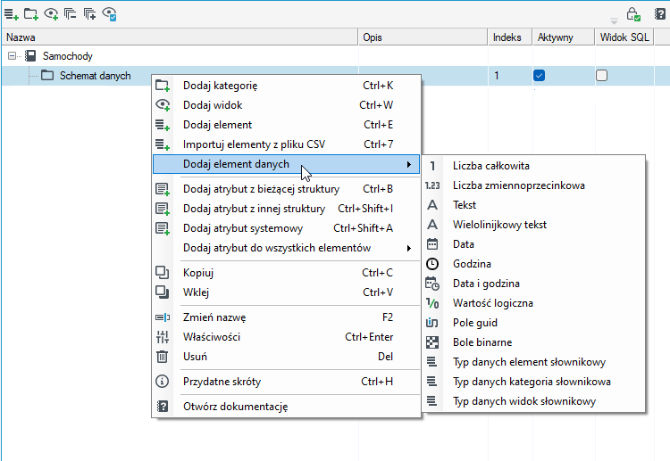Image resolution: width=670 pixels, height=461 pixels.
Task: Click the Aktywny column header
Action: (563, 37)
